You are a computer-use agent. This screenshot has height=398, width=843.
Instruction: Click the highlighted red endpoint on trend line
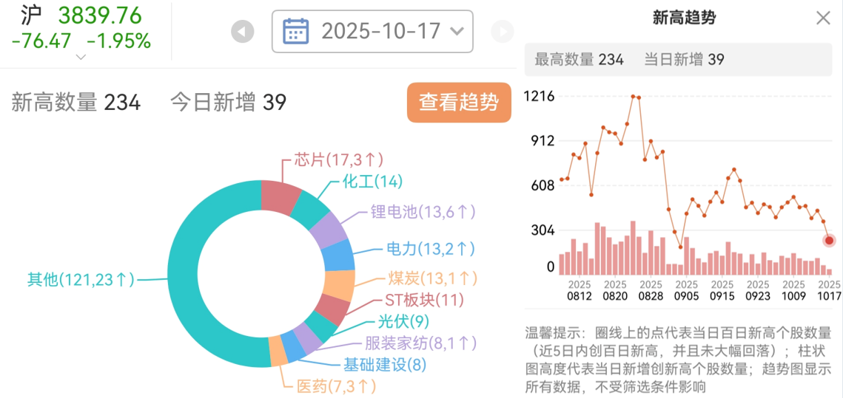(x=829, y=241)
